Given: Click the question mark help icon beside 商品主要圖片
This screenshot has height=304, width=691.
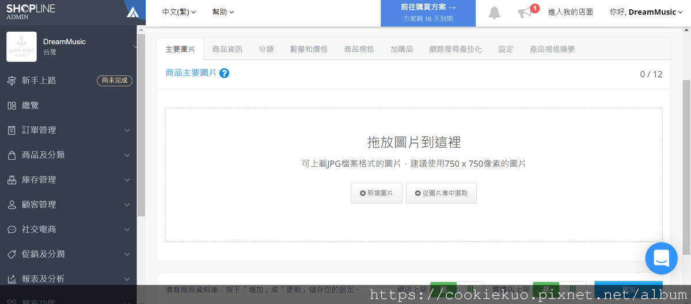Looking at the screenshot, I should pos(224,73).
